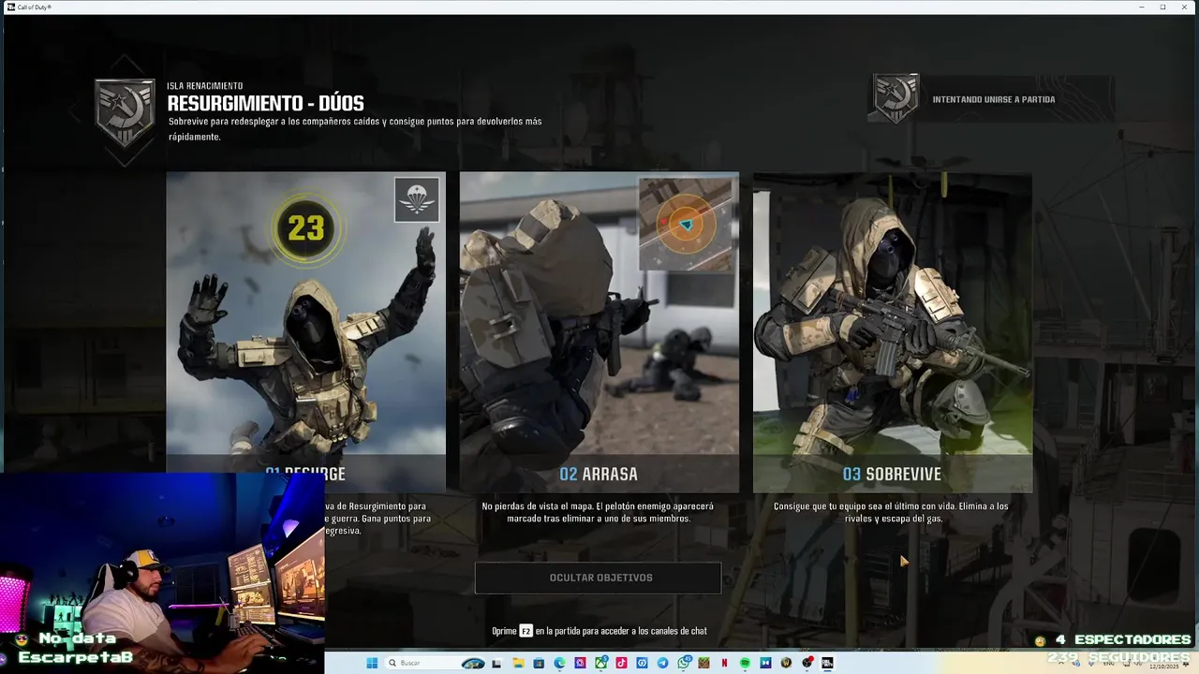Open the Xbox app from the taskbar
The image size is (1199, 674).
[600, 663]
